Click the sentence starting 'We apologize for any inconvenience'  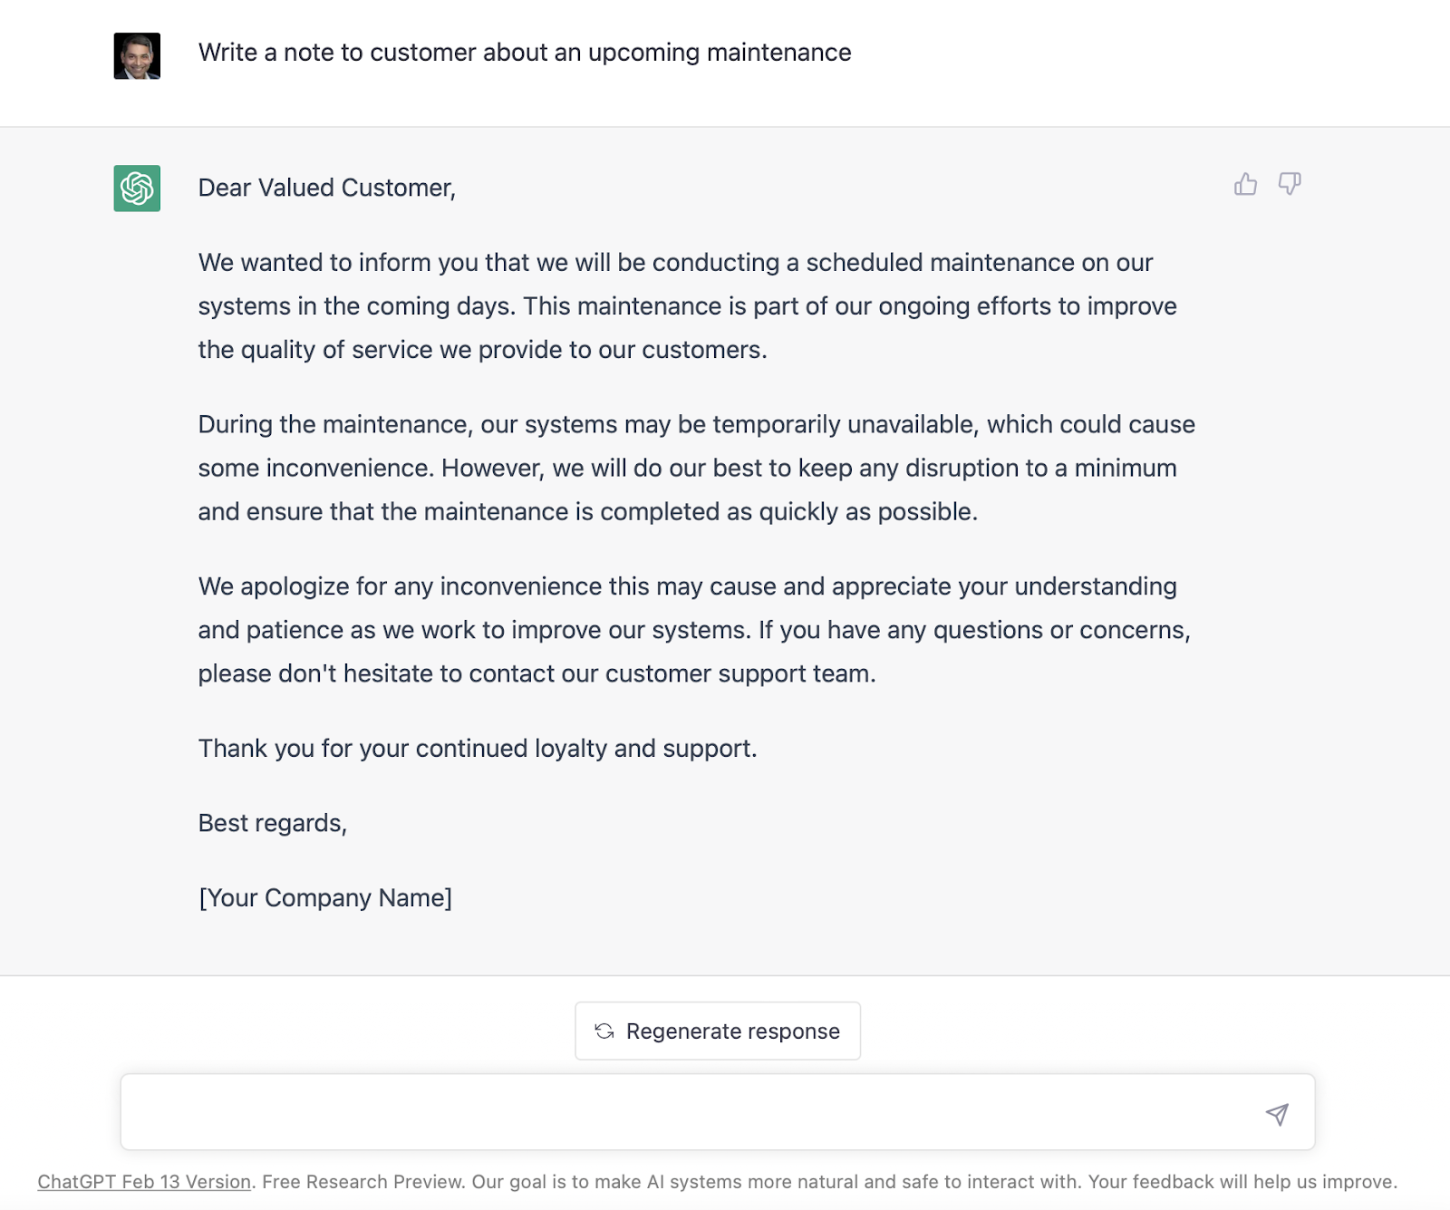click(x=453, y=586)
